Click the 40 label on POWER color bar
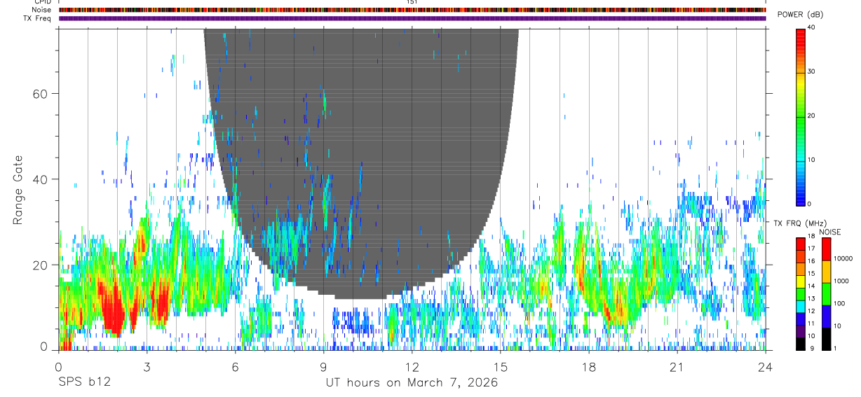The height and width of the screenshot is (397, 861). click(x=811, y=27)
